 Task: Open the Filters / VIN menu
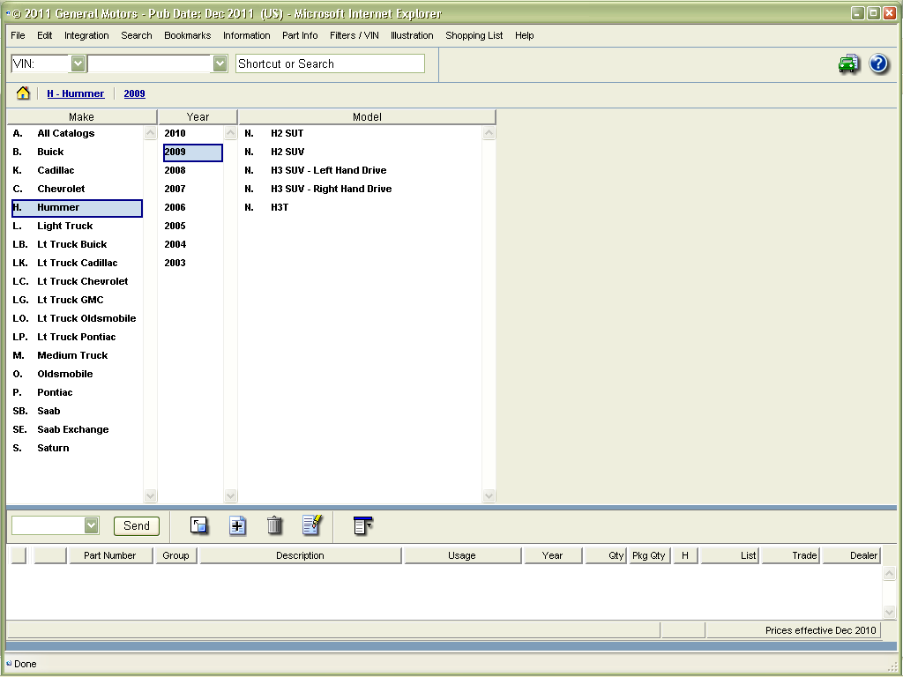coord(354,35)
